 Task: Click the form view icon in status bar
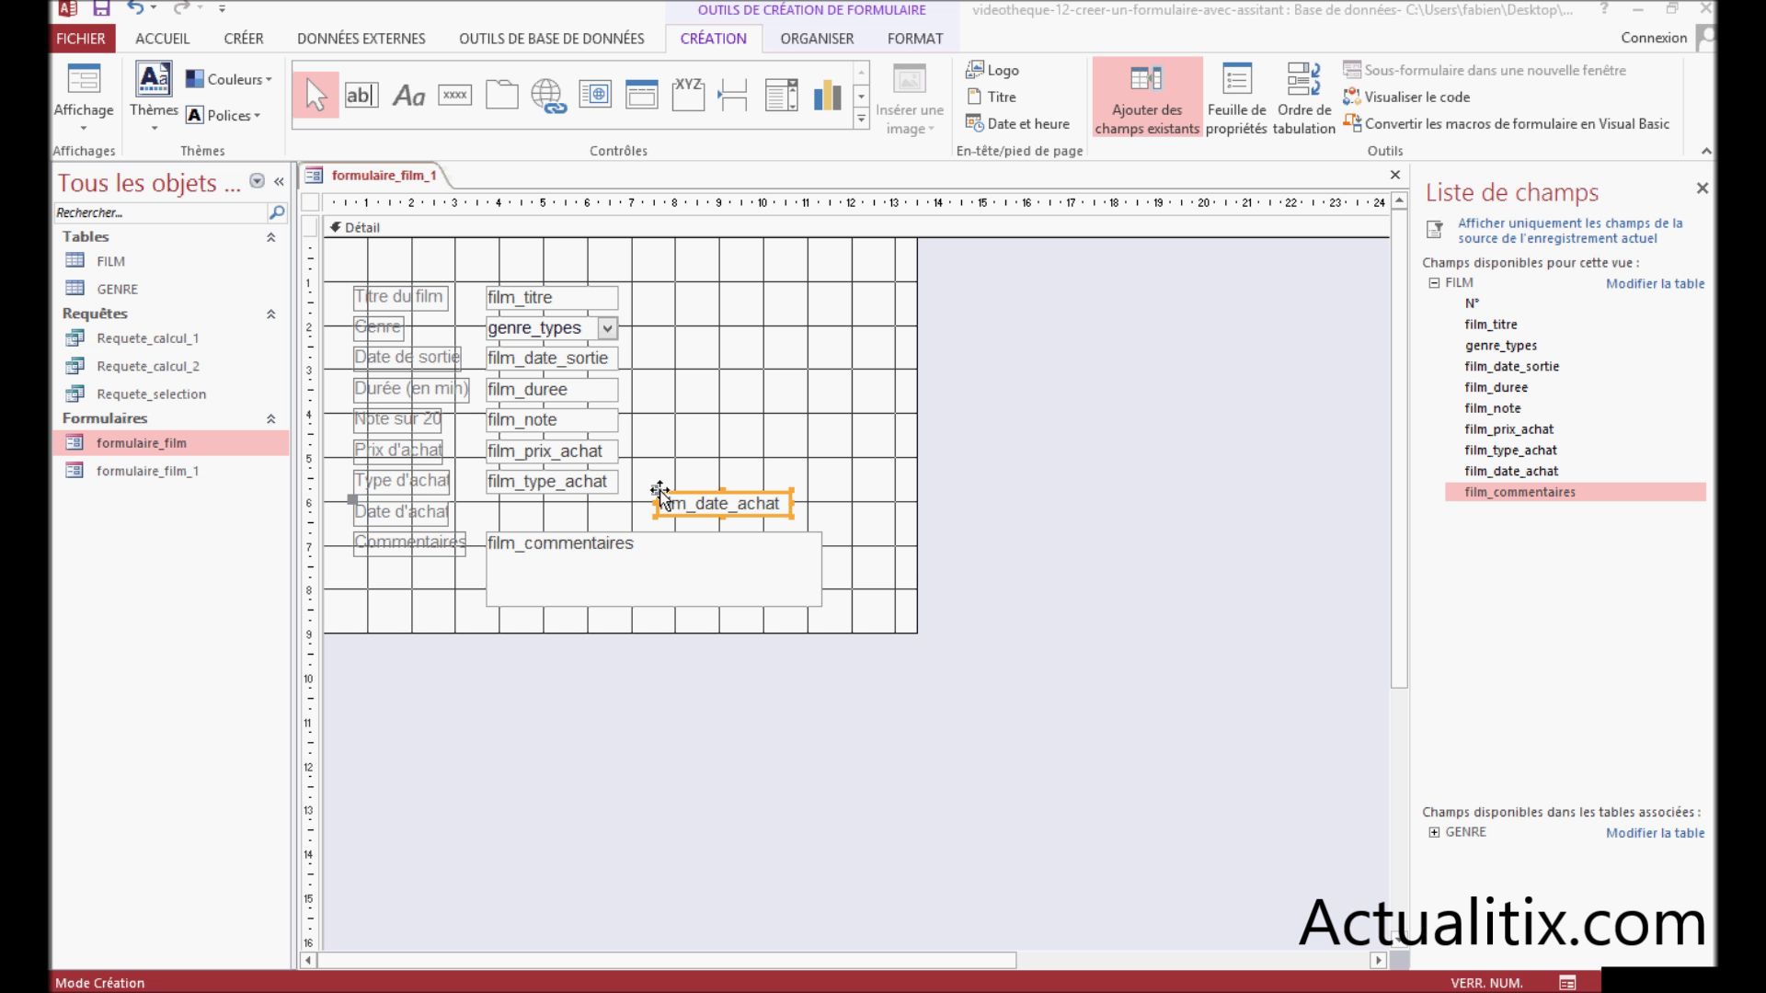[x=1567, y=983]
